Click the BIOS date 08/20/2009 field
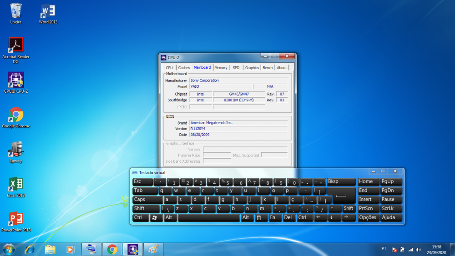The image size is (455, 256). click(238, 135)
